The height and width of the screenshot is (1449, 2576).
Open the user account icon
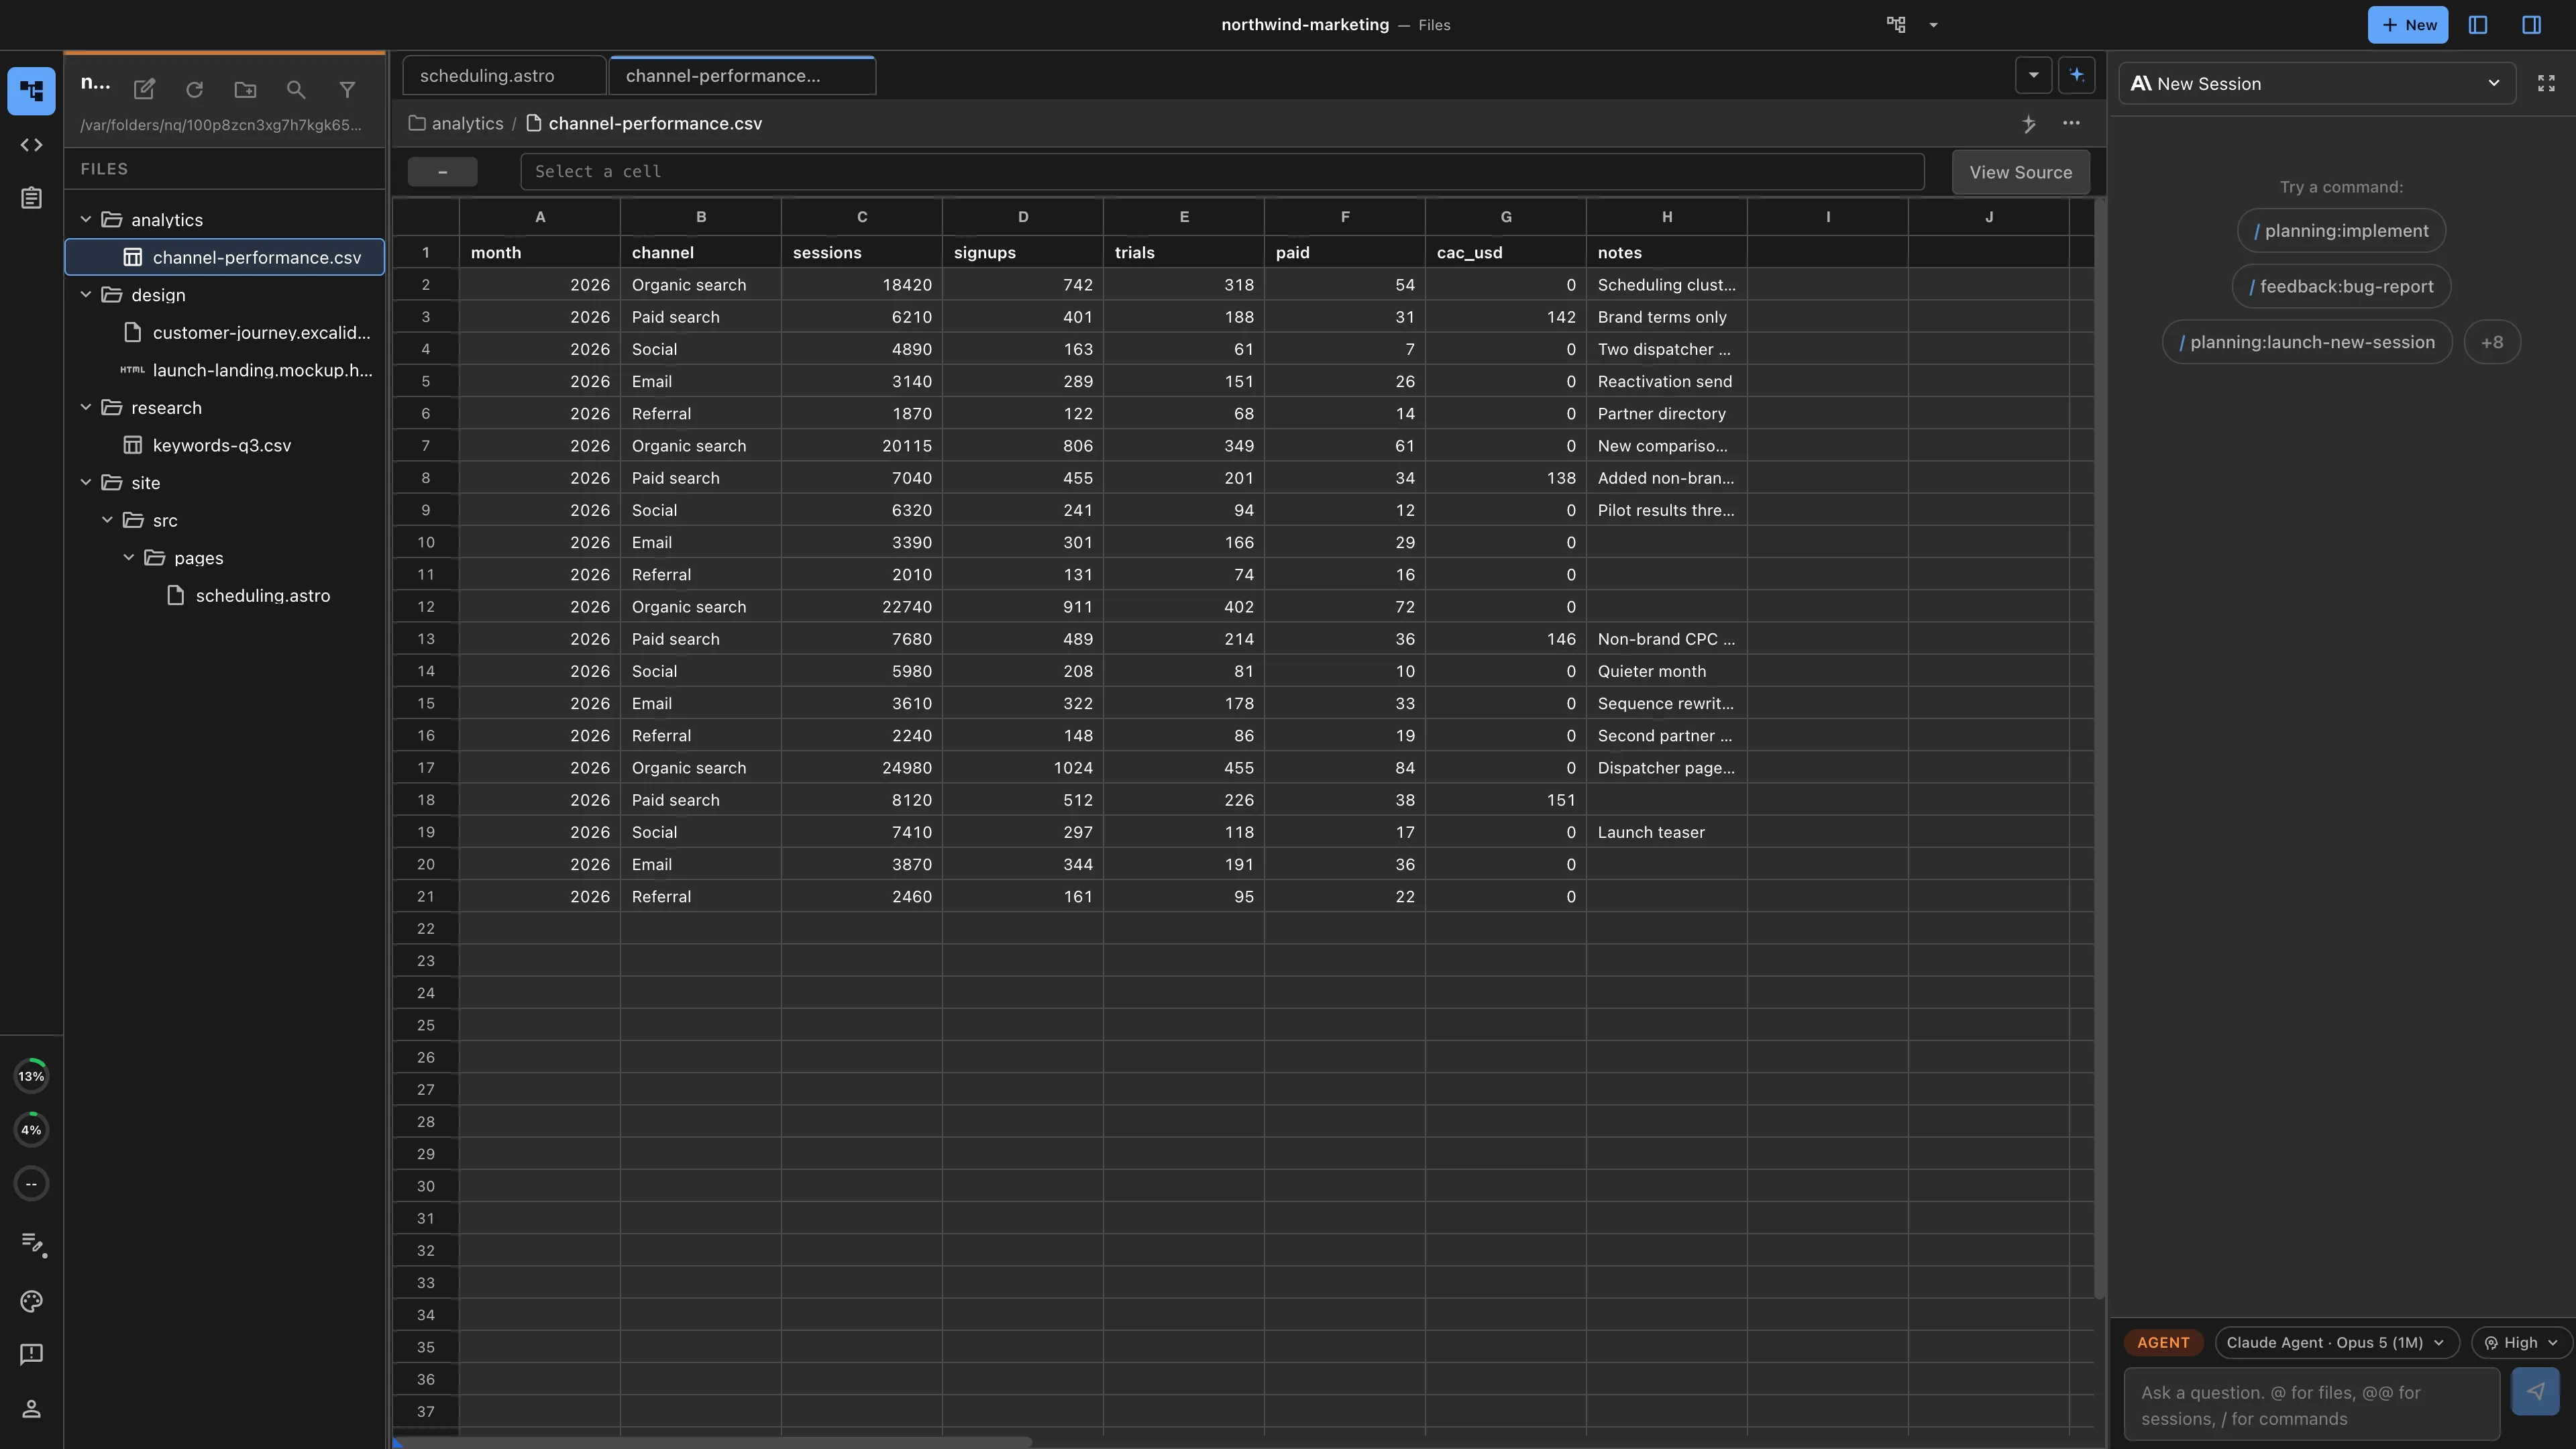(31, 1408)
